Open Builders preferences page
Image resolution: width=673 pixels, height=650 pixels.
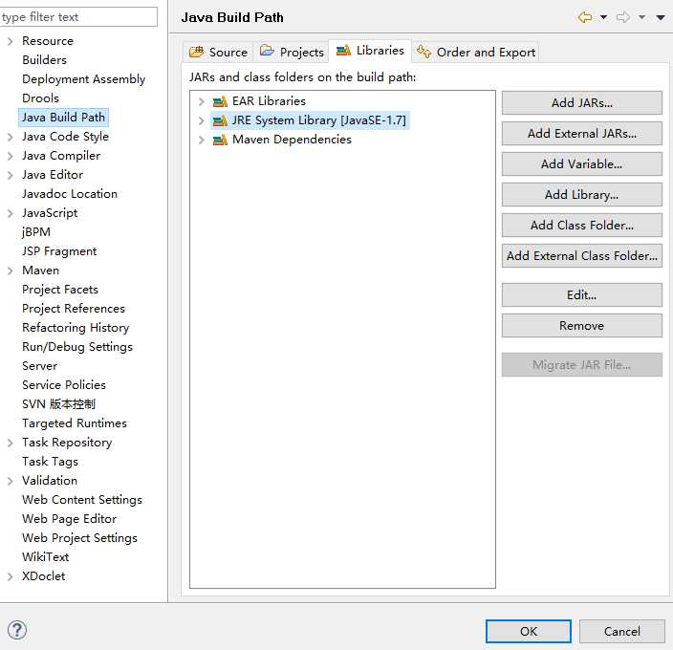44,60
